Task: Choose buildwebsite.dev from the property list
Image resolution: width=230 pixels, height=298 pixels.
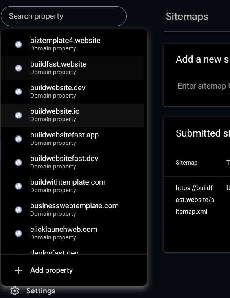Action: [x=72, y=92]
